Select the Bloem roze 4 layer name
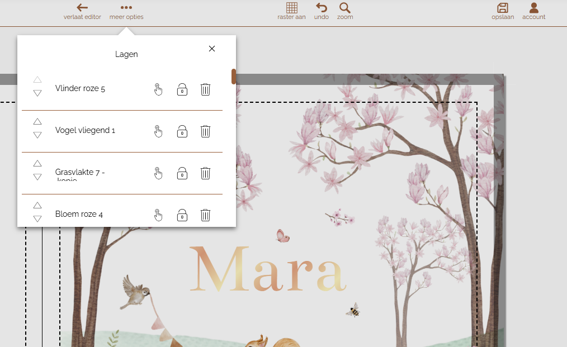Viewport: 567px width, 347px height. [x=79, y=214]
